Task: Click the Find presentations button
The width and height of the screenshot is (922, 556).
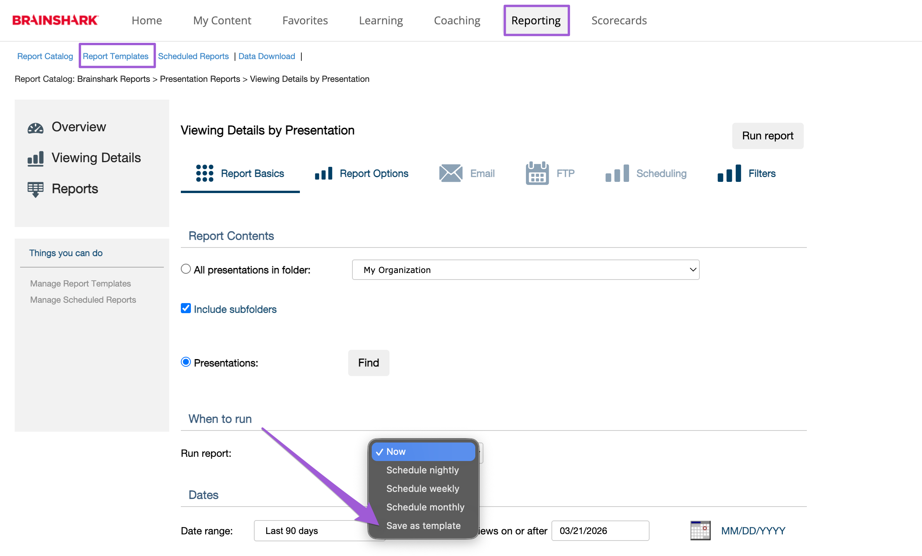Action: (x=369, y=363)
